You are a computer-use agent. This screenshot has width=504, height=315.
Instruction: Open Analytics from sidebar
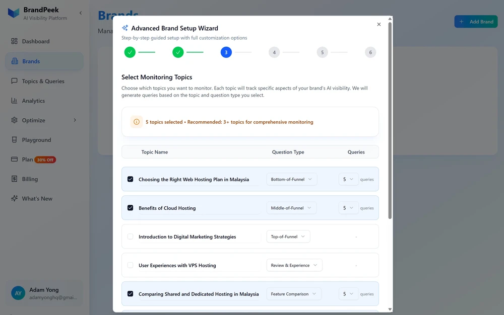click(x=44, y=101)
